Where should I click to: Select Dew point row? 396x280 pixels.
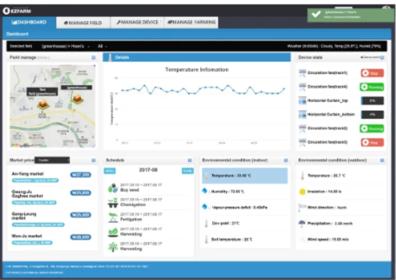pos(245,223)
